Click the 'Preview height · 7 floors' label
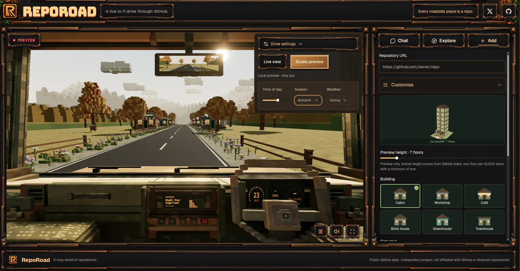This screenshot has height=271, width=520. [x=402, y=152]
